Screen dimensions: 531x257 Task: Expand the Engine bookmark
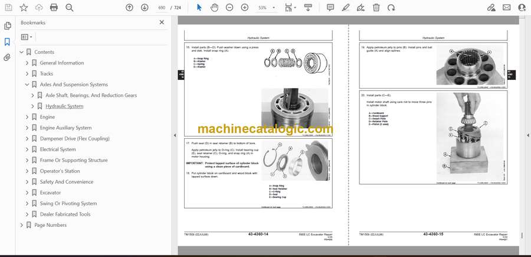[27, 117]
